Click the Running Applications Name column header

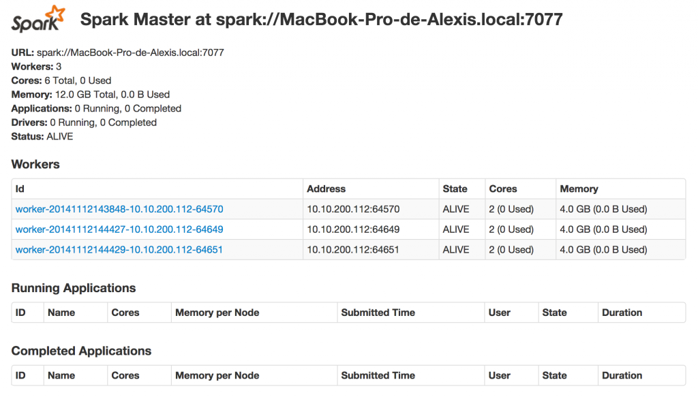(x=61, y=313)
